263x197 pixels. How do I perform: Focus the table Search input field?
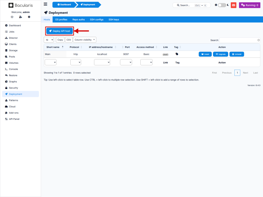(240, 40)
